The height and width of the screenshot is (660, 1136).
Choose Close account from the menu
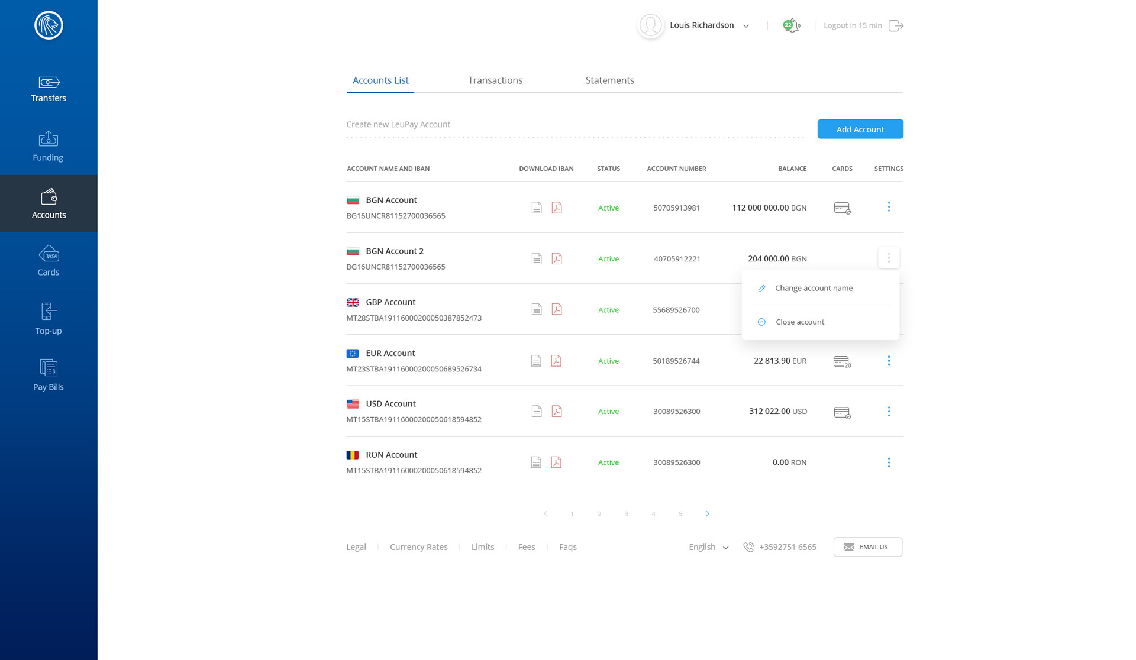point(799,322)
